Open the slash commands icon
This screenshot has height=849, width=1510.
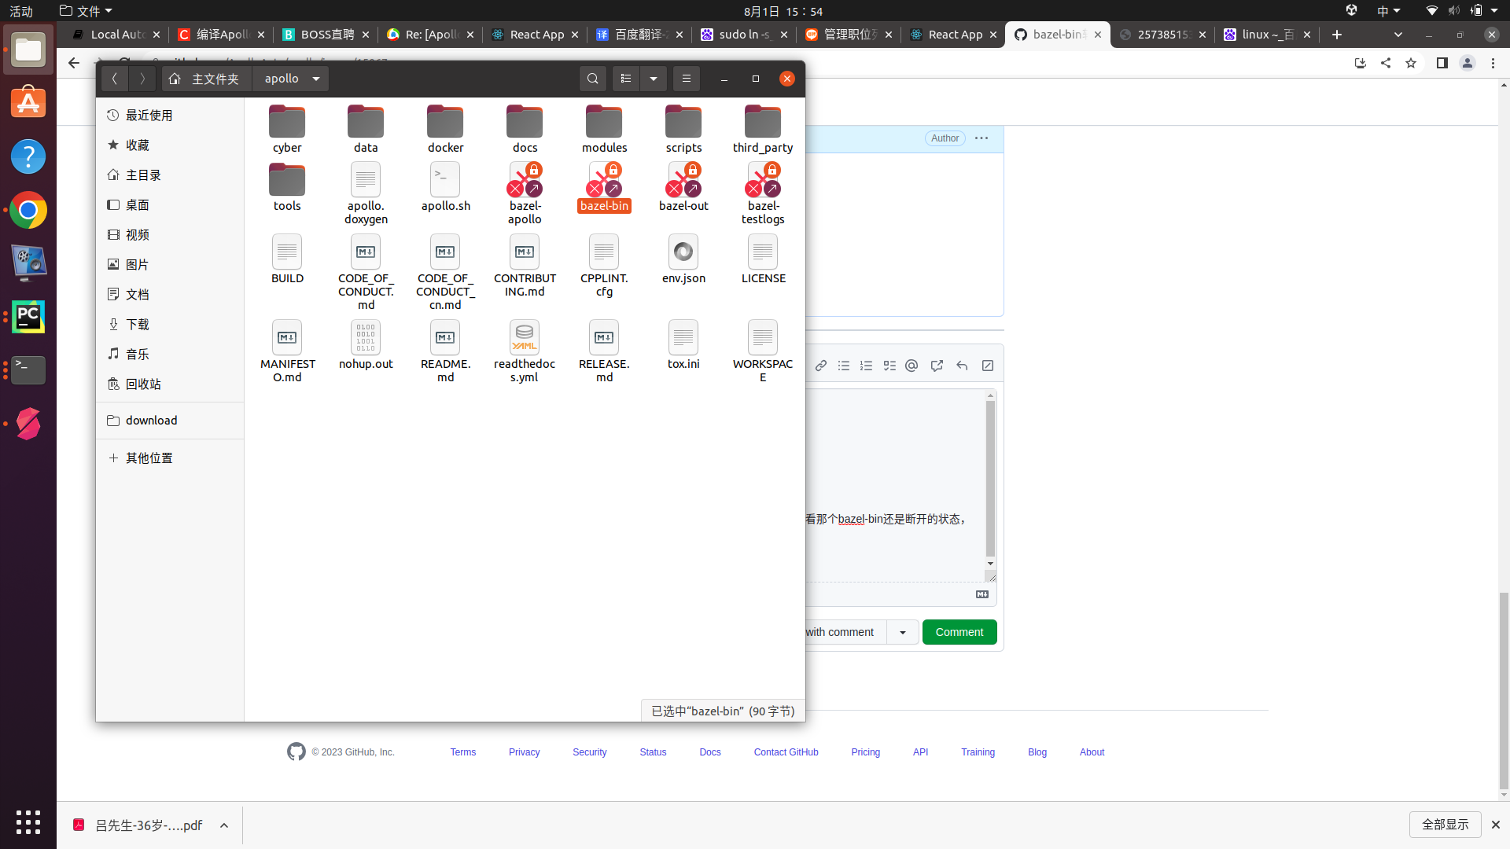987,366
